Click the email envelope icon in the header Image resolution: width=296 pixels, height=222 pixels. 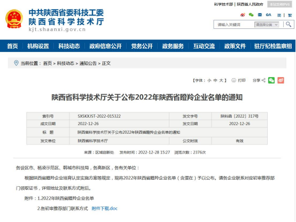pyautogui.click(x=260, y=15)
